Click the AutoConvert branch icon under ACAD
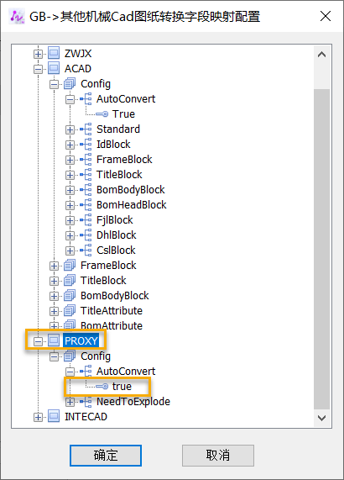 pyautogui.click(x=86, y=98)
